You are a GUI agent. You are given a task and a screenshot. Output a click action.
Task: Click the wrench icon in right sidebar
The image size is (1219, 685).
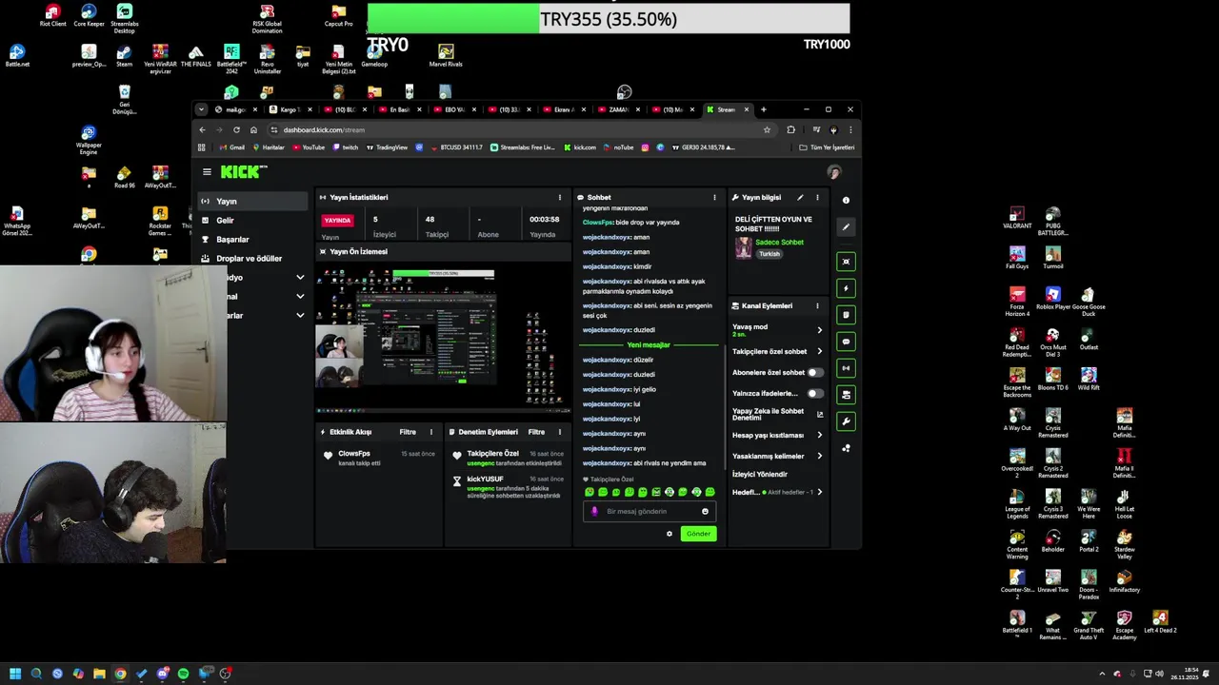(846, 421)
